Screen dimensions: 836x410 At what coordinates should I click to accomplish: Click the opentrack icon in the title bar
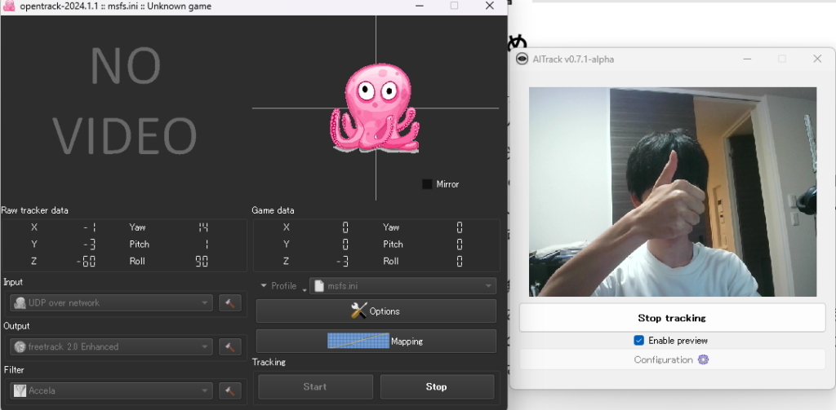(x=9, y=7)
